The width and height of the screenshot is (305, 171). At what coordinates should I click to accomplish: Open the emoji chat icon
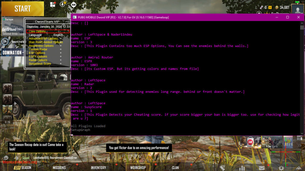point(6,158)
